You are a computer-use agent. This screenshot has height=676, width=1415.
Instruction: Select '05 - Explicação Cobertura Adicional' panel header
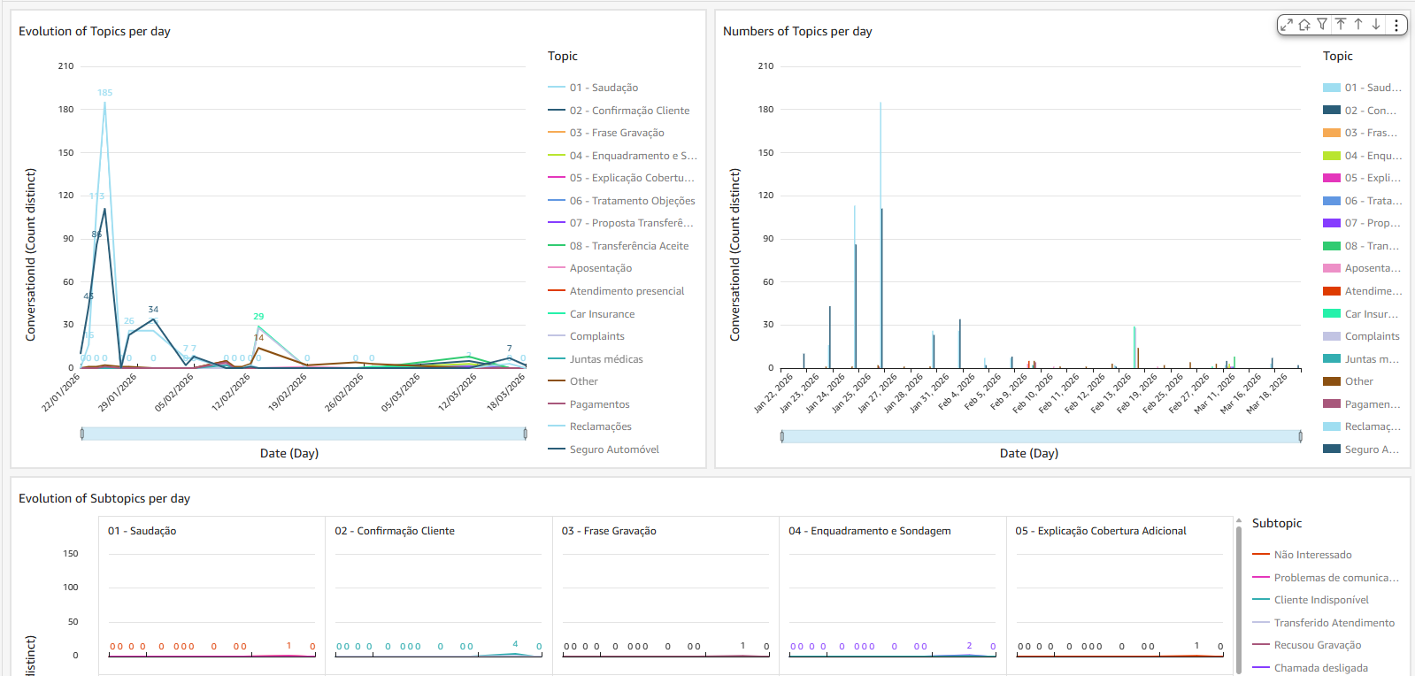[x=1101, y=531]
